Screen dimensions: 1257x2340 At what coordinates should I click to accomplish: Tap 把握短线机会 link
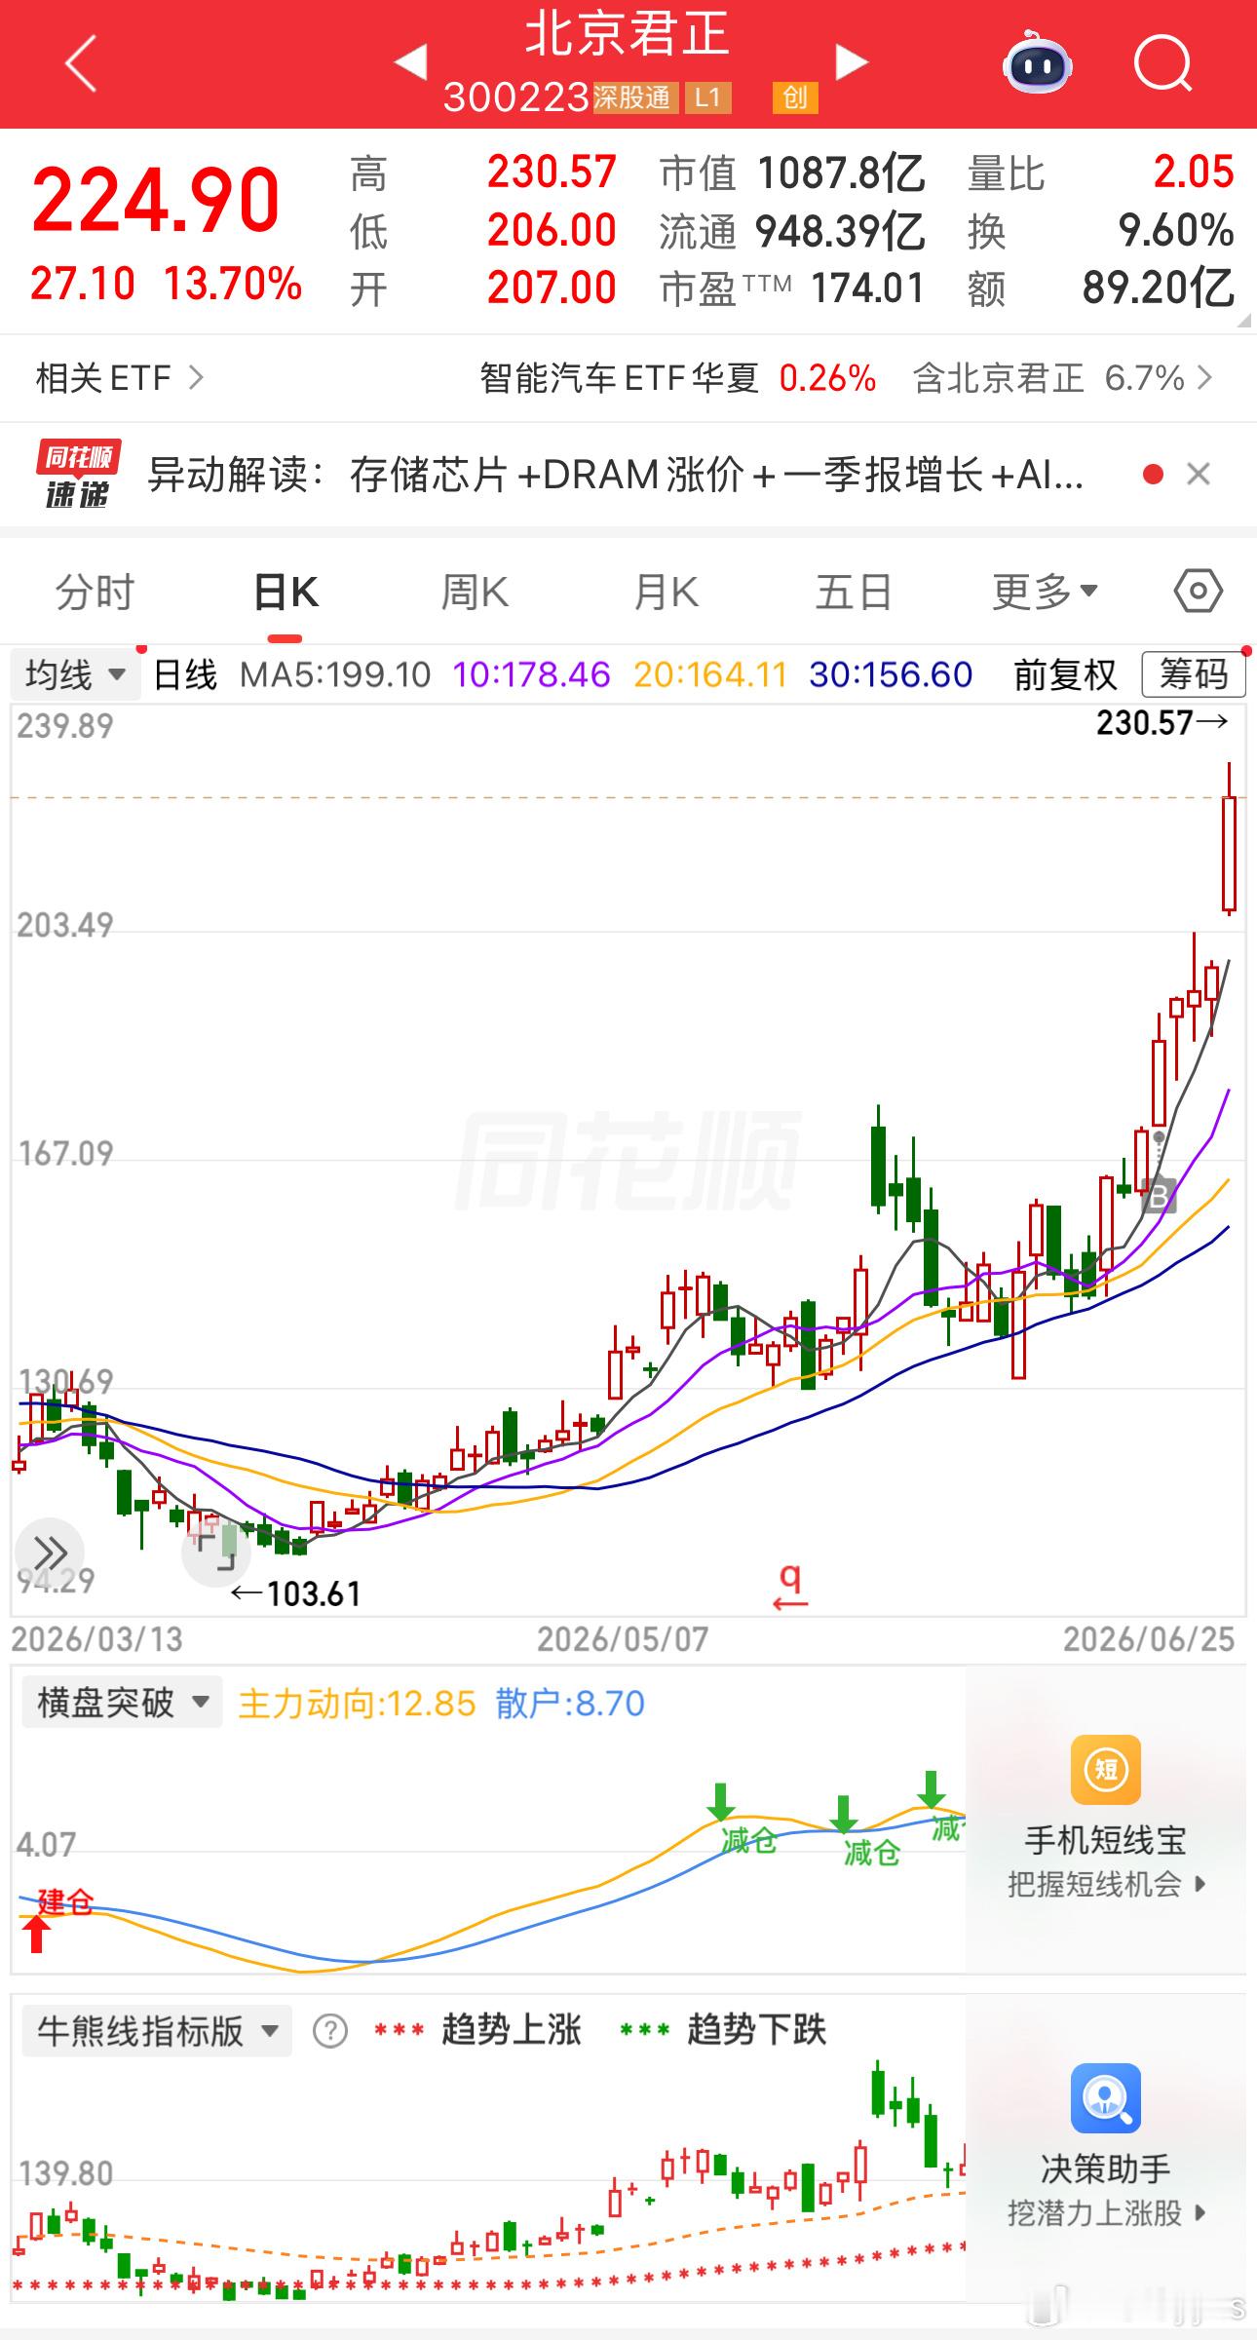pyautogui.click(x=1106, y=1884)
